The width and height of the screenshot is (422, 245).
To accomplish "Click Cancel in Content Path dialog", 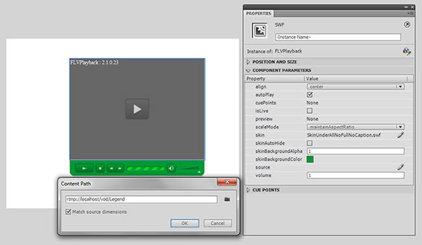I will [217, 223].
